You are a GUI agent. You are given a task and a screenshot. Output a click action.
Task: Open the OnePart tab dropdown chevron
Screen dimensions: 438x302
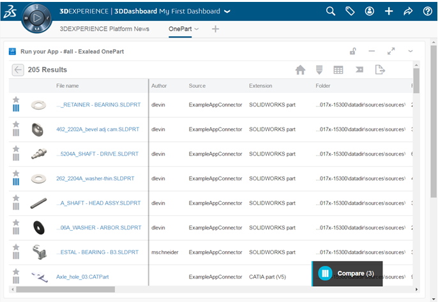[x=197, y=29]
